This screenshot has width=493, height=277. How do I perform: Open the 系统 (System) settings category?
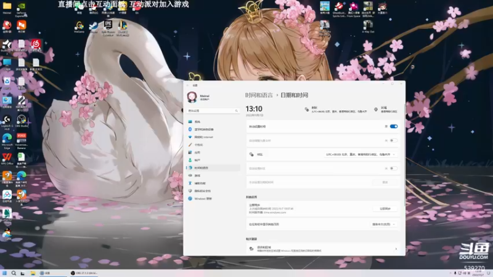click(x=213, y=121)
